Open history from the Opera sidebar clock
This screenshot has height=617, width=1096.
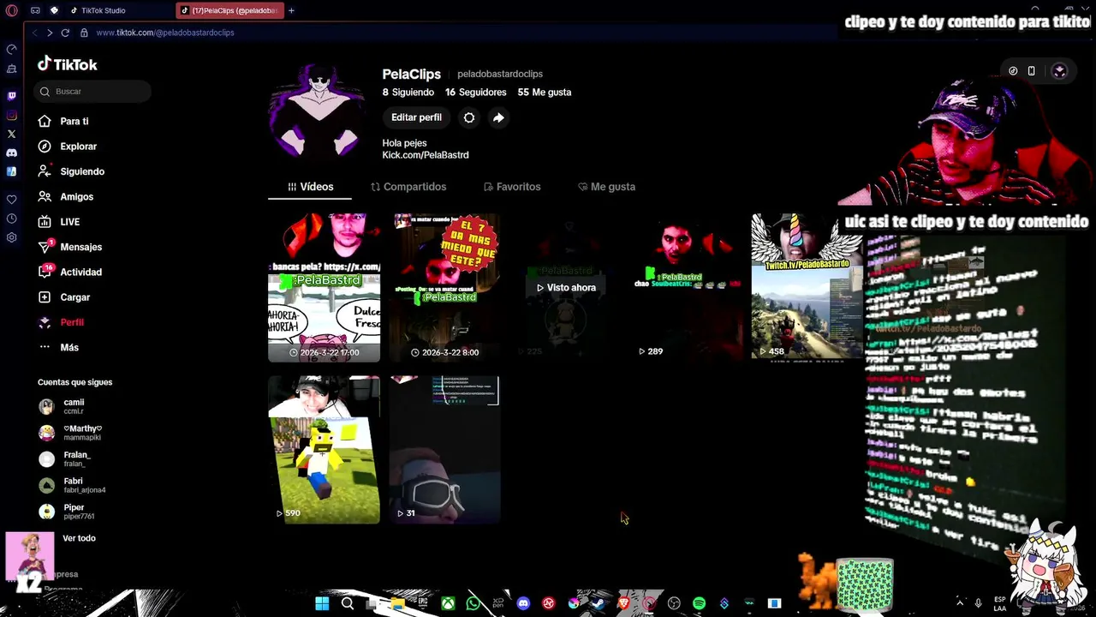coord(11,219)
